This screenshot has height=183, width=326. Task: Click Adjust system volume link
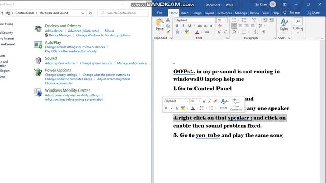[60, 63]
